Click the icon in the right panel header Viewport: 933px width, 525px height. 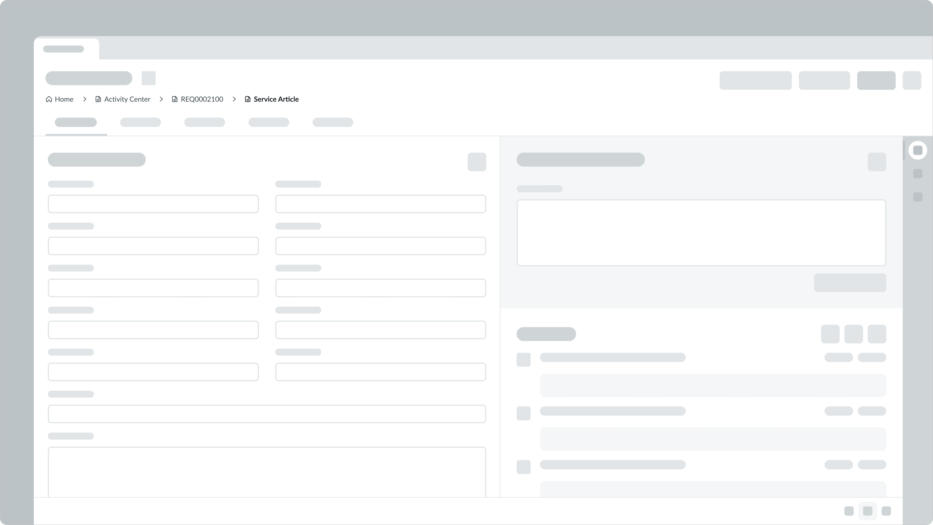click(876, 161)
